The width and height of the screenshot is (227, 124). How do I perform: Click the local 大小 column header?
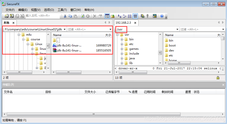97,35
